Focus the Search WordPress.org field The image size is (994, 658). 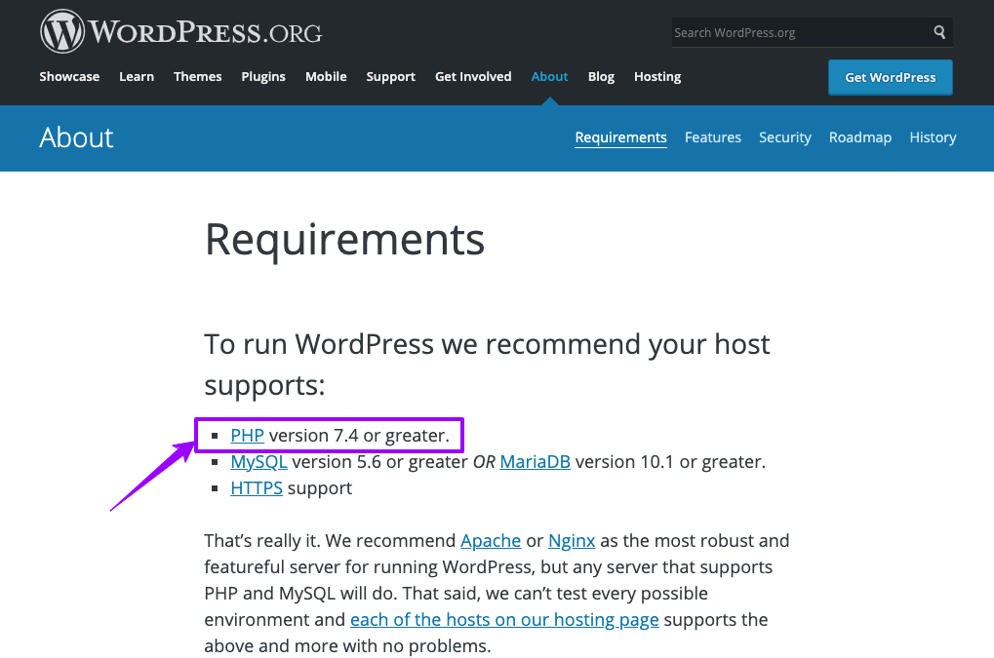point(795,32)
